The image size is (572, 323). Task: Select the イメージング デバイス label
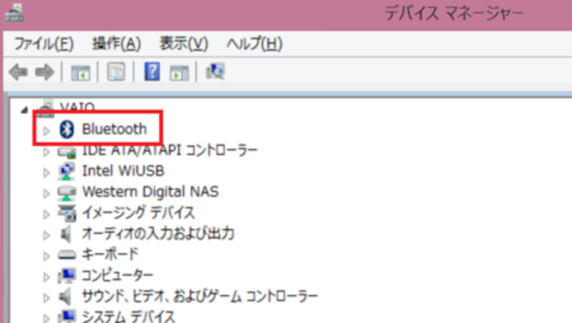click(138, 213)
